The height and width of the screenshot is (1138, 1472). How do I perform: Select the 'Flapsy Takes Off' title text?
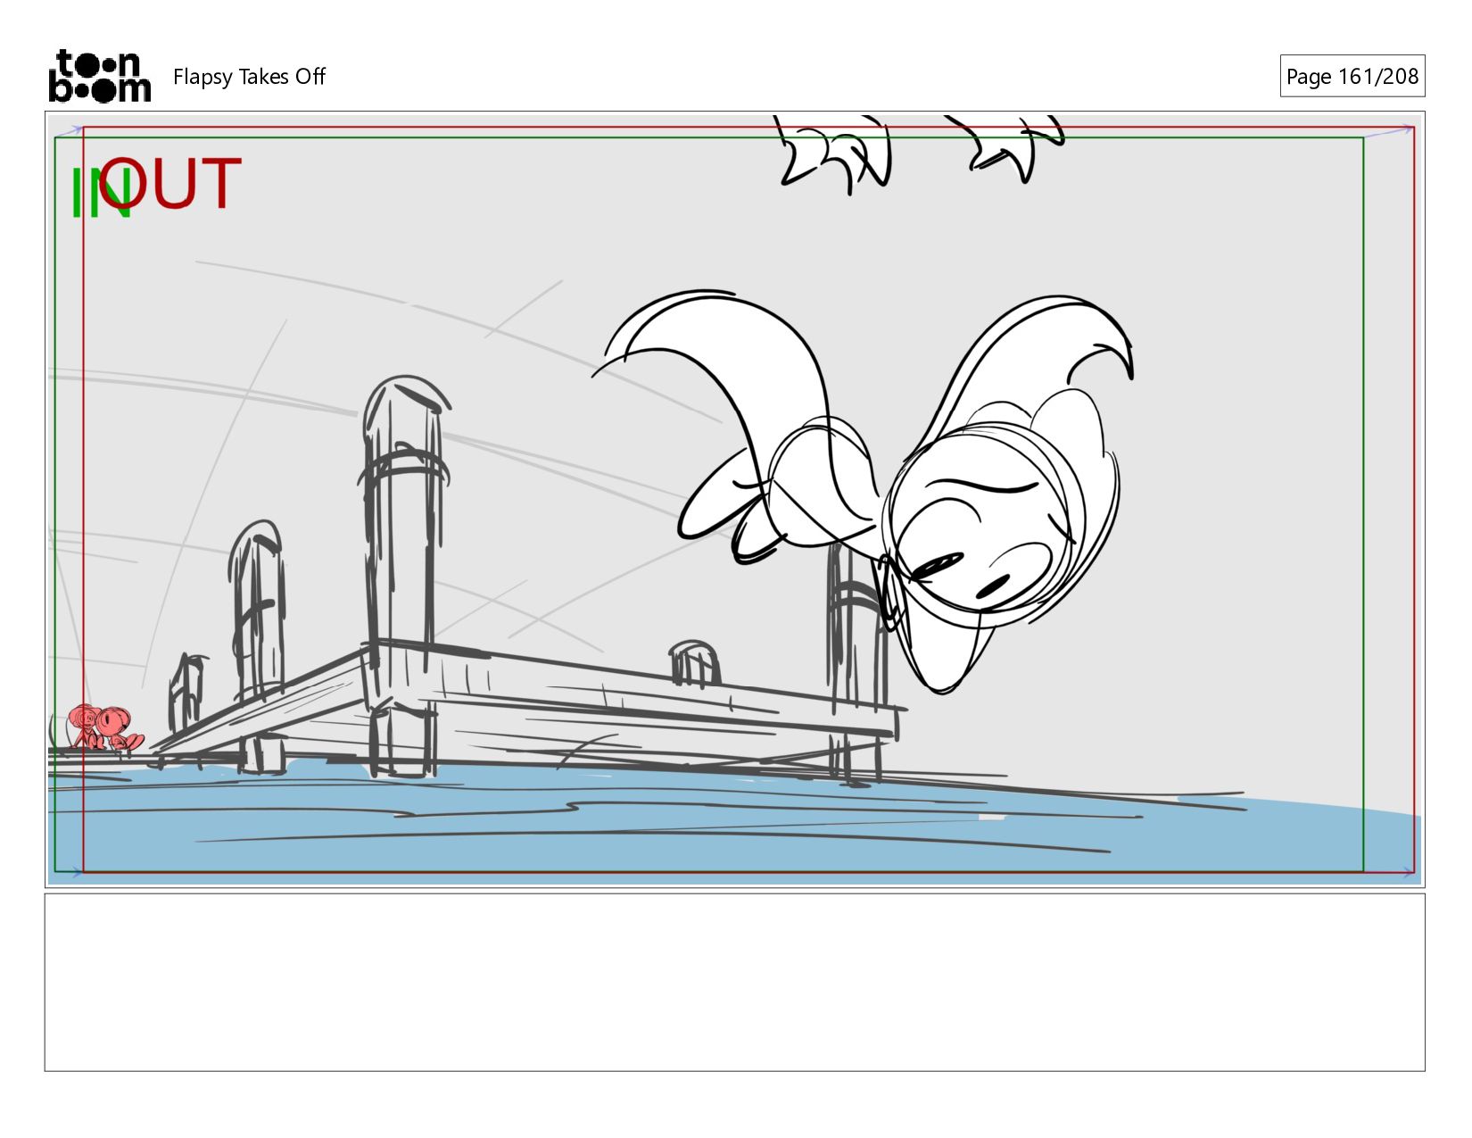[x=249, y=77]
